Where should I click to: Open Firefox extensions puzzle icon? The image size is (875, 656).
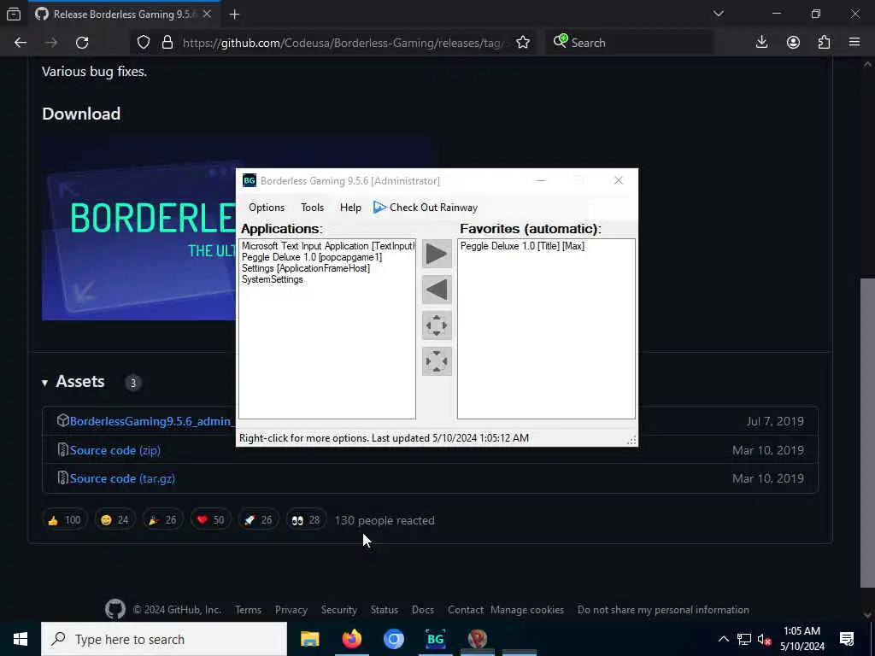click(824, 43)
